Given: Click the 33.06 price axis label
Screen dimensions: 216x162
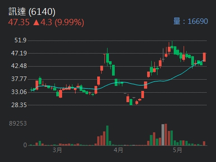Looking at the screenshot, I should point(19,92).
